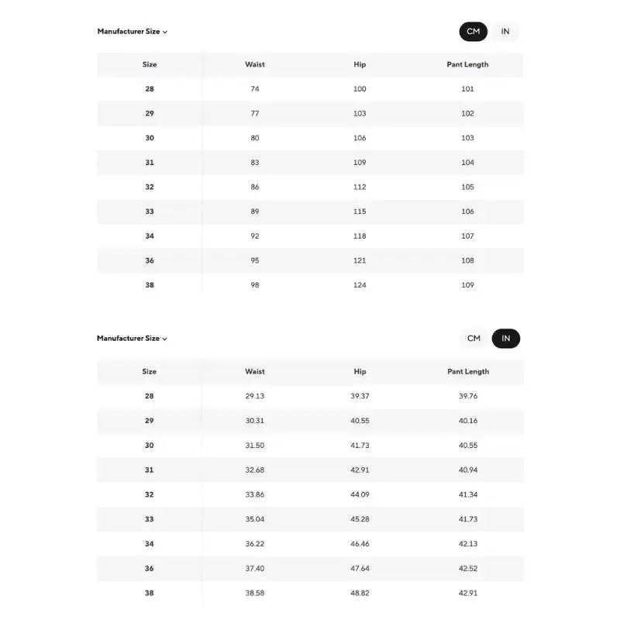Click the Hip header in top table
620x620 pixels.
point(360,64)
